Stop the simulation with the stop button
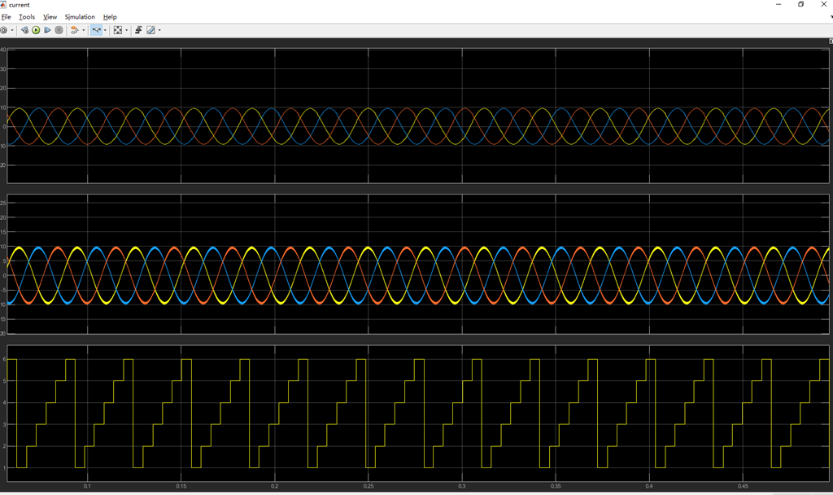Viewport: 833px width, 495px height. point(59,30)
